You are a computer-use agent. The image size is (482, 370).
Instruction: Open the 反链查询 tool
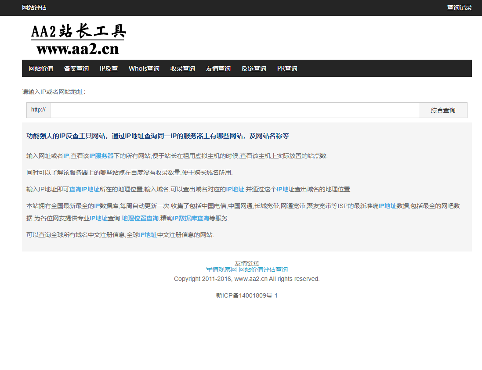pyautogui.click(x=254, y=68)
